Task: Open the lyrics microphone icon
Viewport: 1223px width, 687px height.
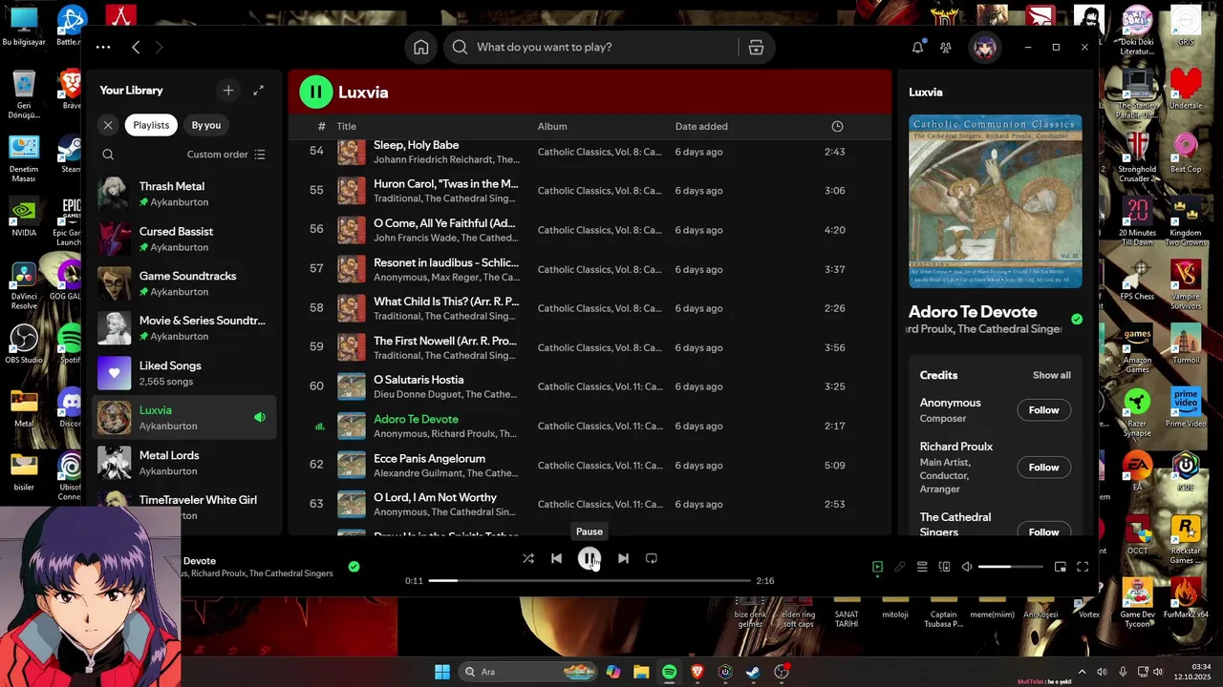Action: (x=899, y=567)
